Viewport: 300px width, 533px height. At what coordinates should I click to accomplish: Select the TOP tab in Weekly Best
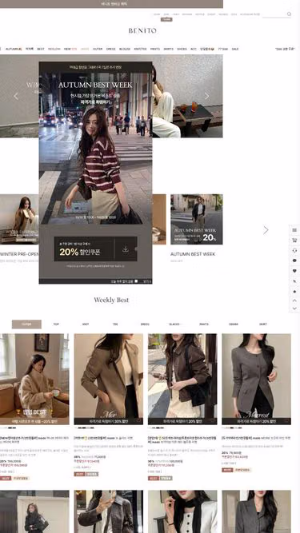[x=56, y=324]
